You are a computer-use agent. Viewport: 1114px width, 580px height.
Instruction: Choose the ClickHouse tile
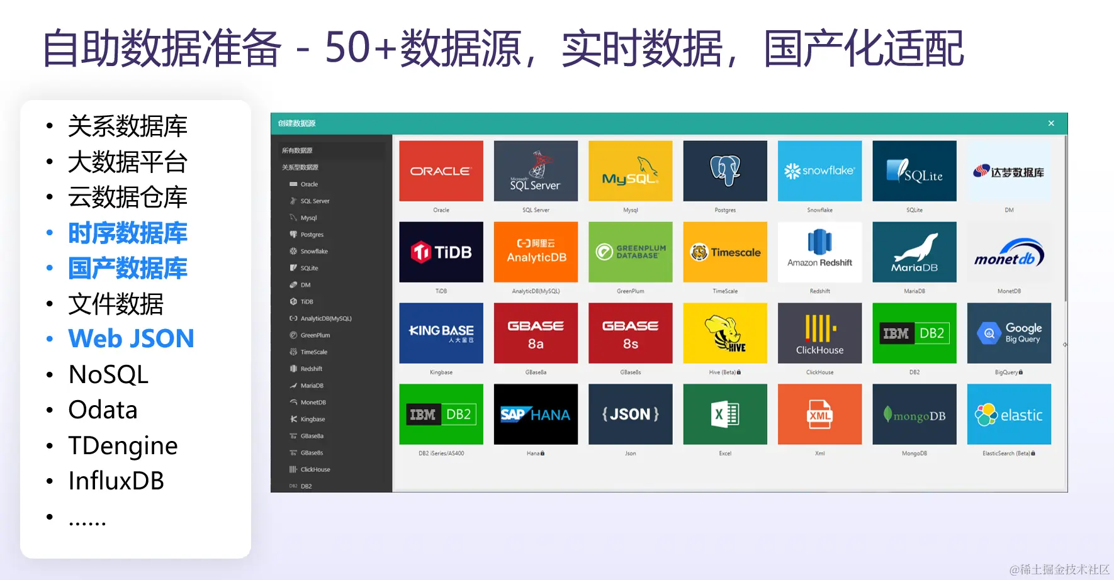pyautogui.click(x=819, y=333)
